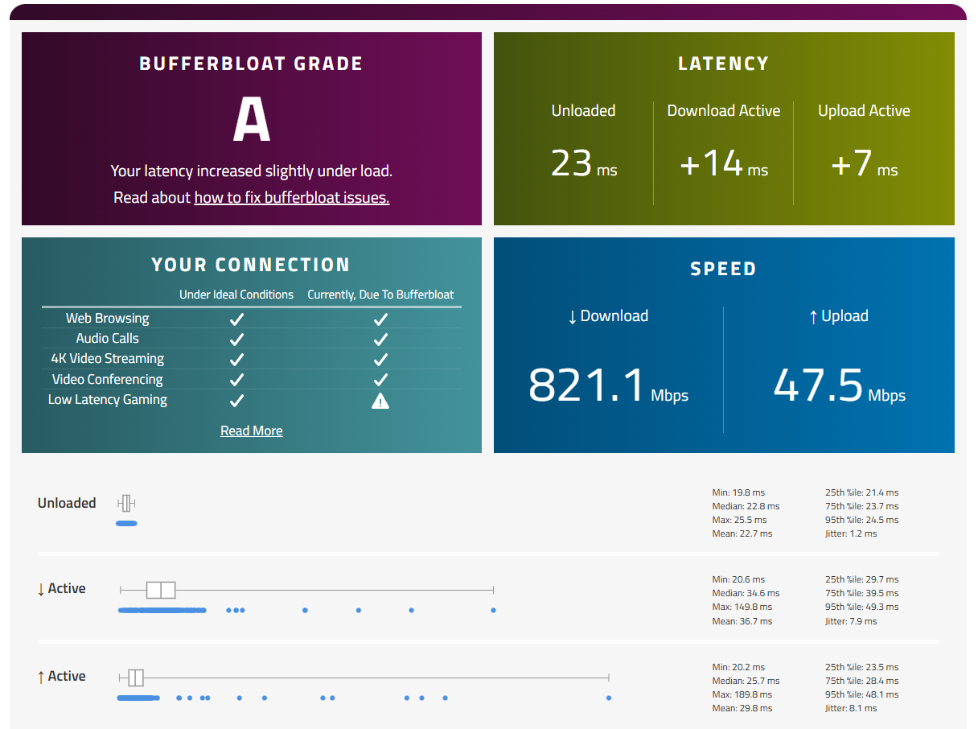978x729 pixels.
Task: Select download Active 95th %ile: 49.3 ms
Action: [862, 607]
